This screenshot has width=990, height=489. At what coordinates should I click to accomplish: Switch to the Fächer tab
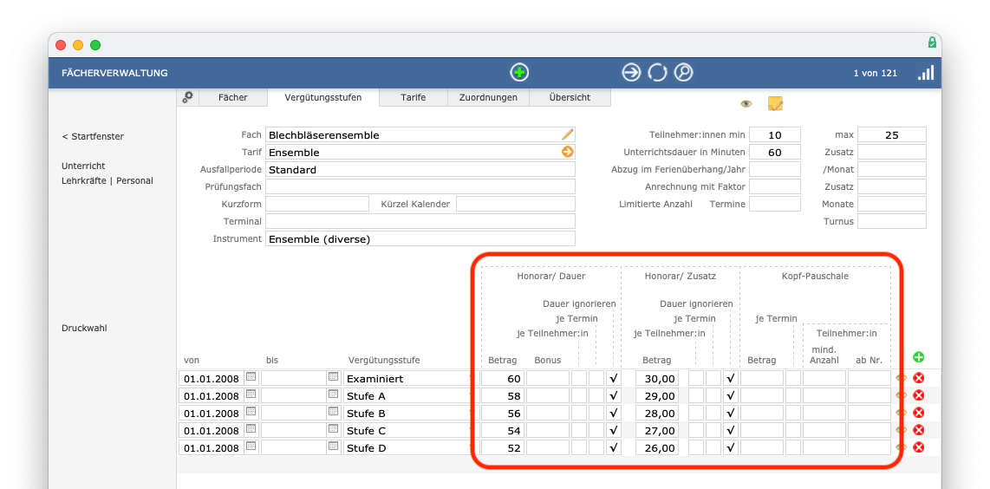tap(233, 97)
